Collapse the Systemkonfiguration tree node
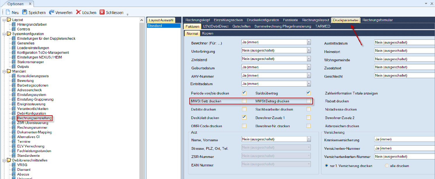 pos(4,34)
